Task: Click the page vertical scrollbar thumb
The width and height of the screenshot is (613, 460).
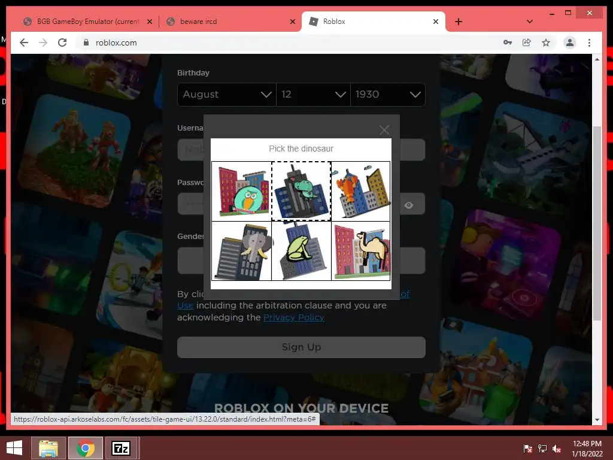Action: pos(597,223)
